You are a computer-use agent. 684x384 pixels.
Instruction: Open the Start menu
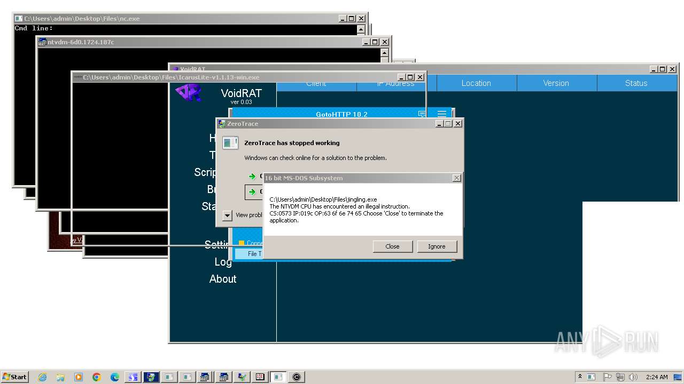tap(14, 377)
